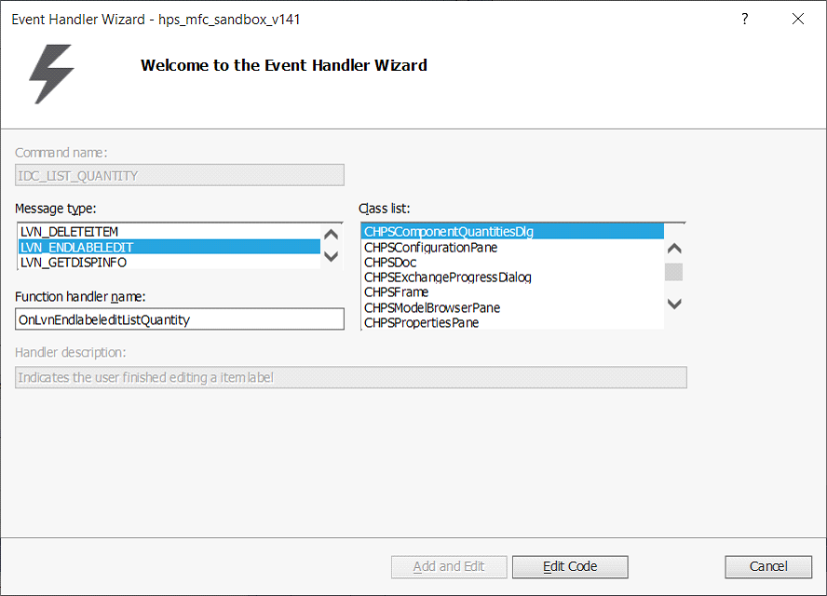This screenshot has width=827, height=596.
Task: Close the Event Handler Wizard dialog
Action: (798, 19)
